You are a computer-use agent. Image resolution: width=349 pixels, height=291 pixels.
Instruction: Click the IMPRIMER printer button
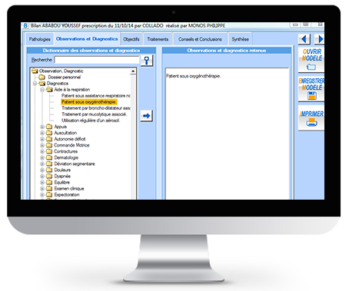tap(311, 118)
